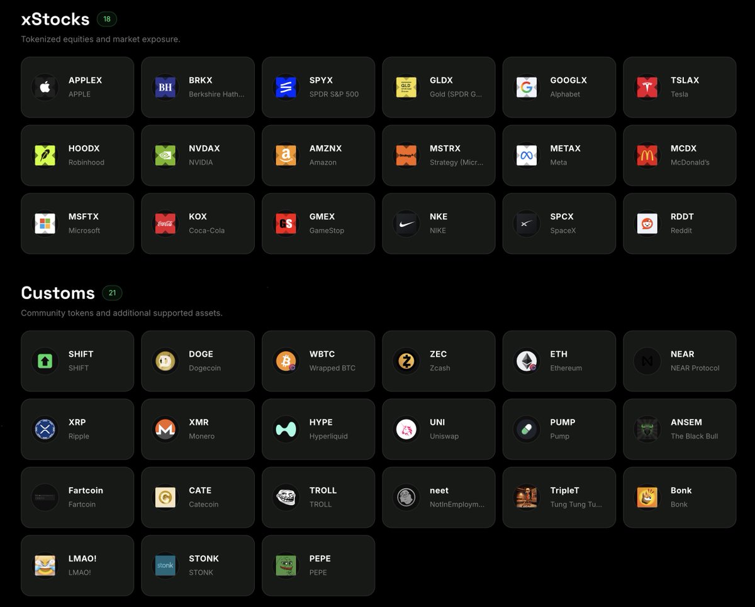Viewport: 755px width, 607px height.
Task: Click the green arrow SHIFT icon
Action: 45,361
